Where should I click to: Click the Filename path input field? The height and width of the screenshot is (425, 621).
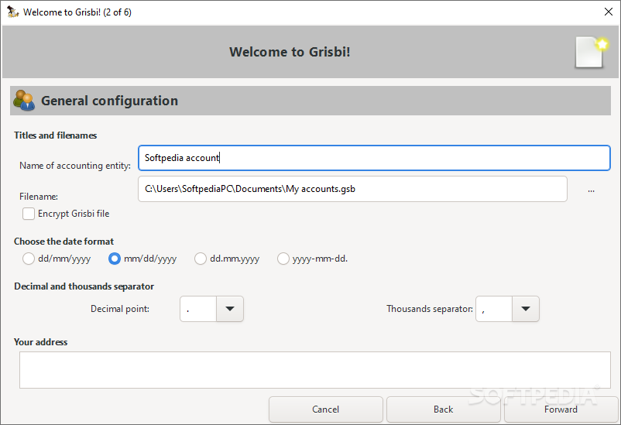tap(352, 189)
